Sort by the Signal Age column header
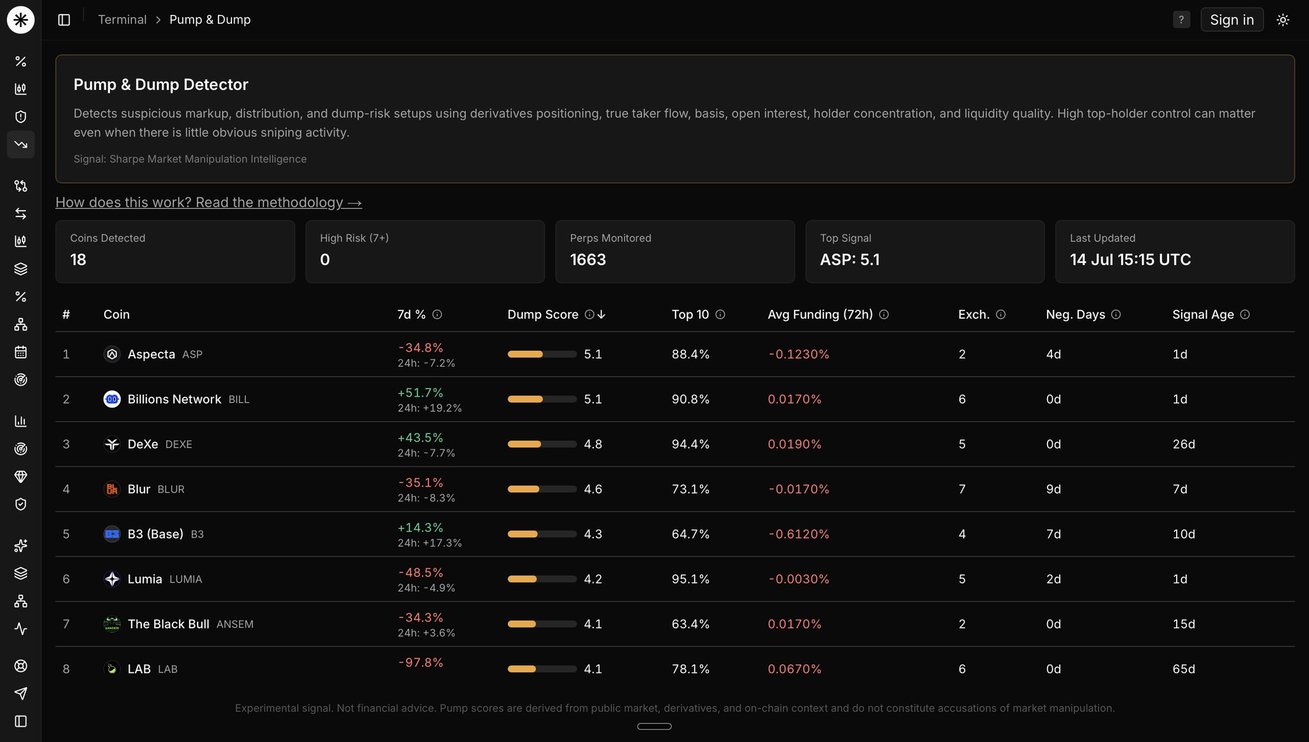 (1203, 314)
